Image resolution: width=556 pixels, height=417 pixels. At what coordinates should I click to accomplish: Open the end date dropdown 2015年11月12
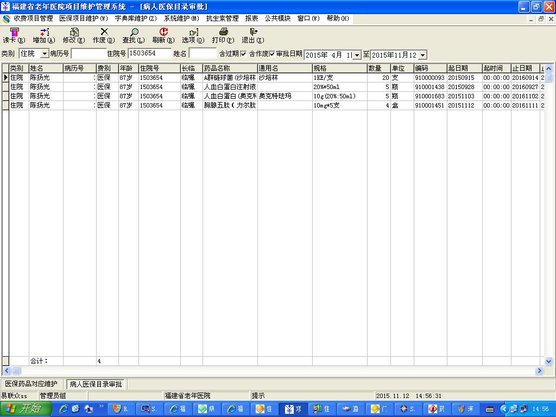click(x=422, y=55)
